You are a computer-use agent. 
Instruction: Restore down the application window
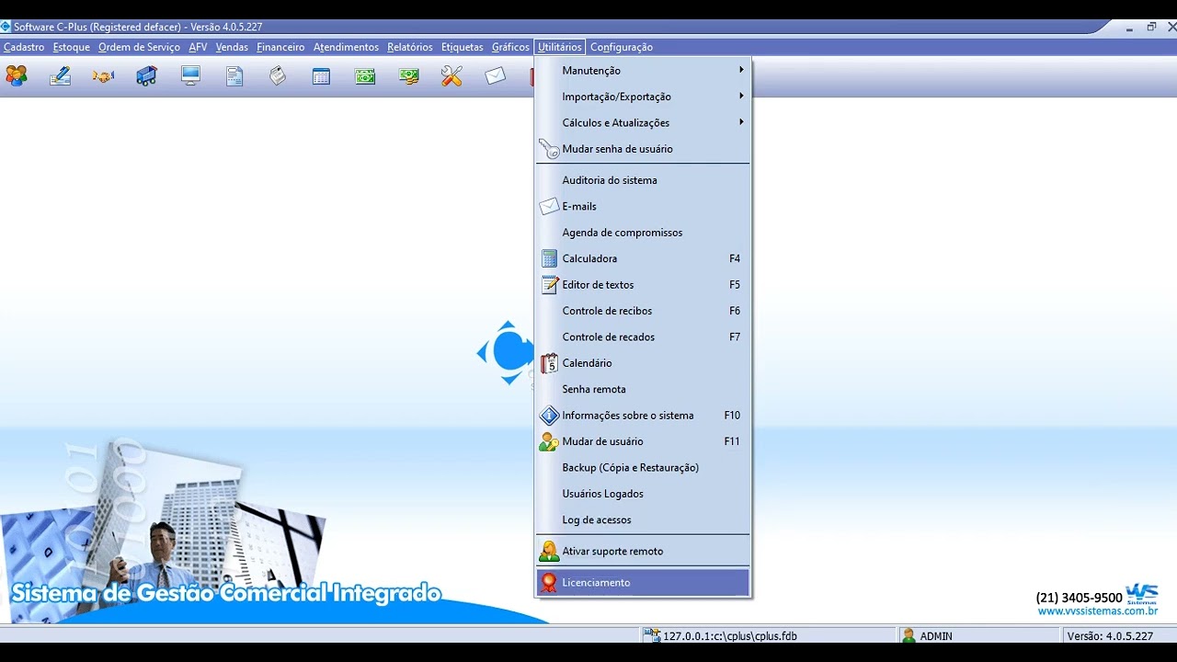(1151, 27)
